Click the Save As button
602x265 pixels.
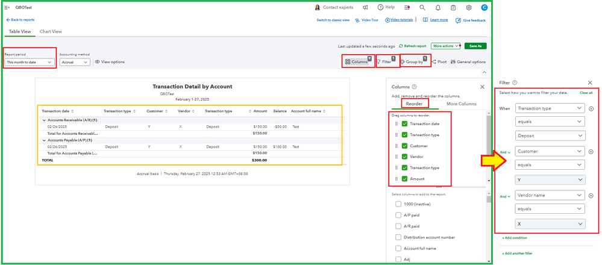point(475,46)
